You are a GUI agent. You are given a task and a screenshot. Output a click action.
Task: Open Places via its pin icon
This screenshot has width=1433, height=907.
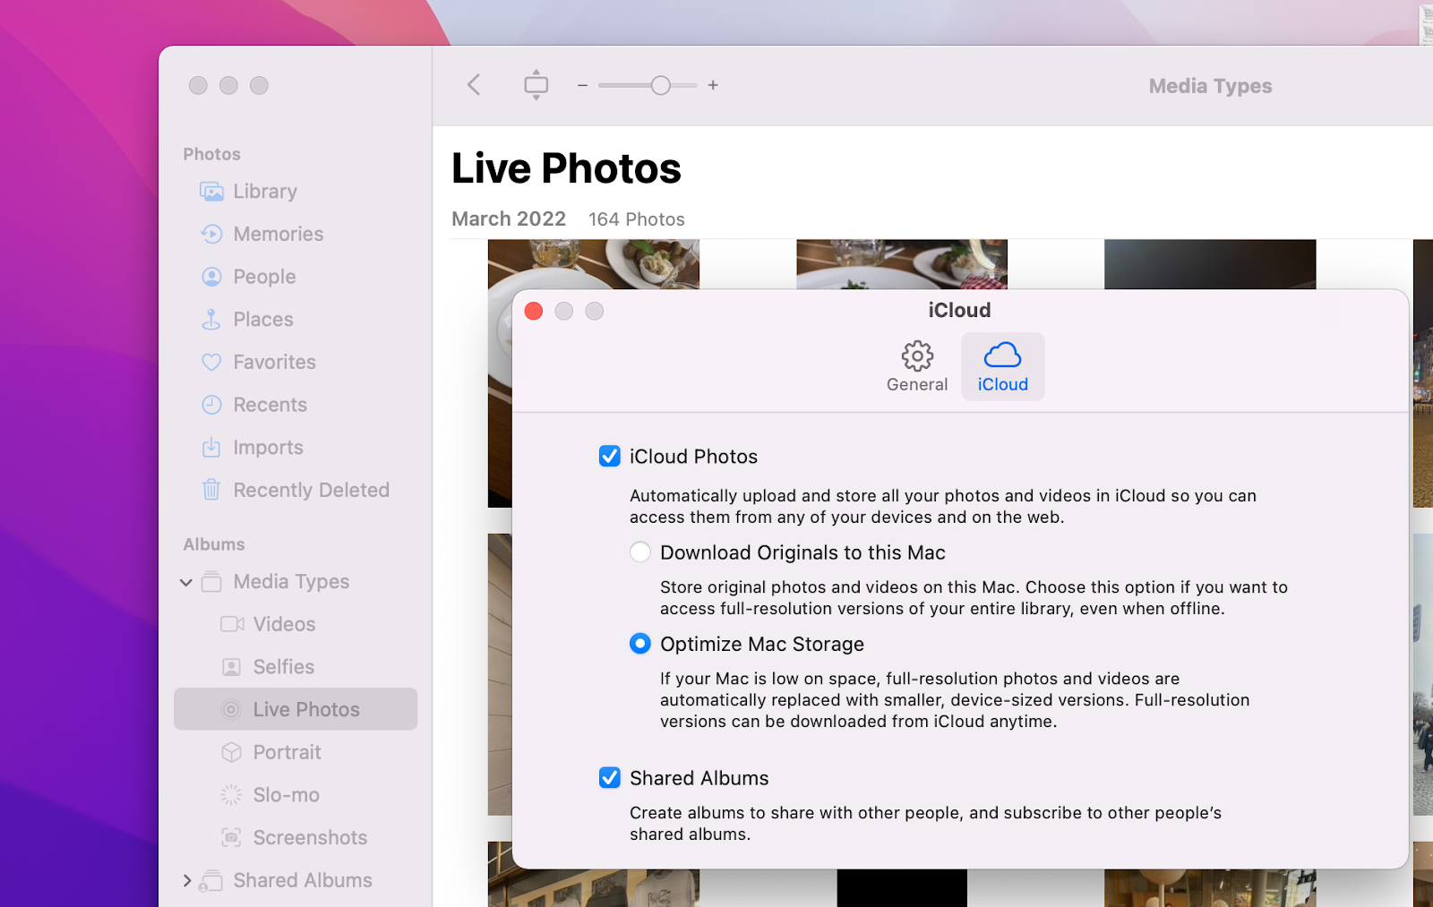[x=211, y=320]
